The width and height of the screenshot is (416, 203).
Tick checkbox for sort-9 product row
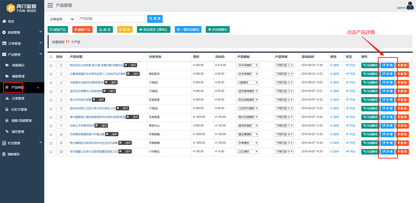pos(51,143)
